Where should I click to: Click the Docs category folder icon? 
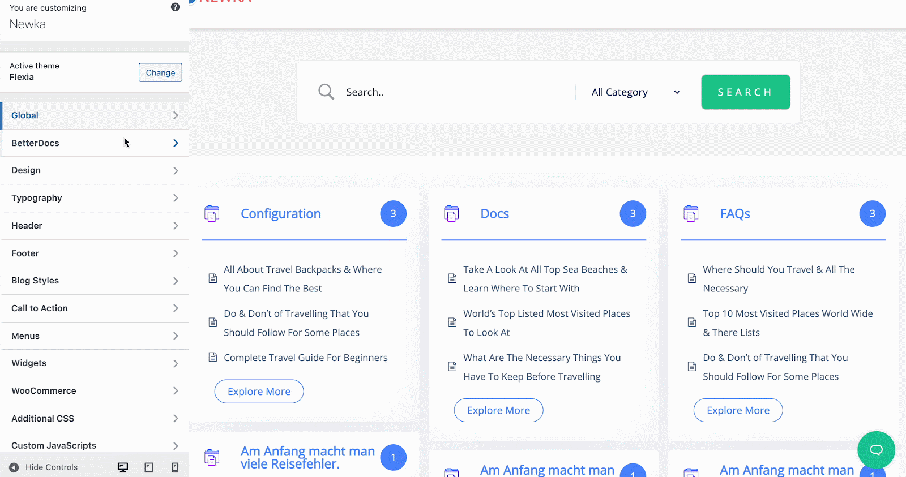(x=451, y=214)
